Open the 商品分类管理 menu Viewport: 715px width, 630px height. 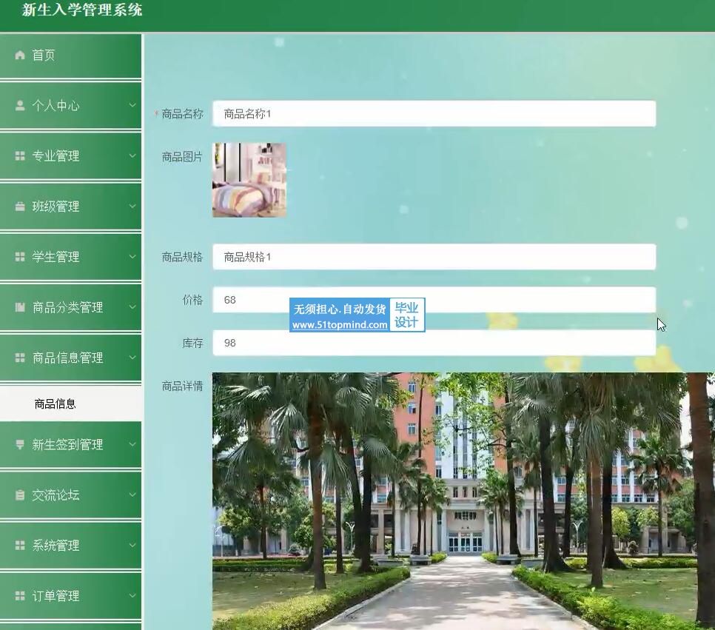[70, 307]
